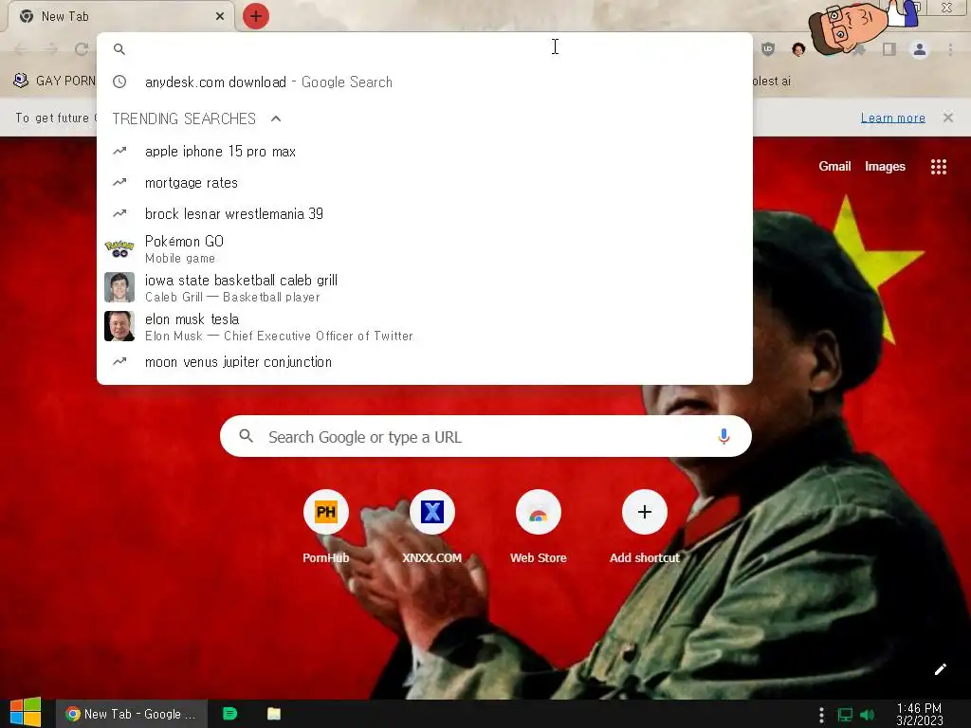Click the search box magnifier icon
This screenshot has height=728, width=971.
[x=247, y=436]
